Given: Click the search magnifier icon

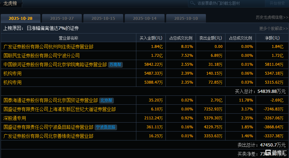Looking at the screenshot, I should [x=193, y=3].
